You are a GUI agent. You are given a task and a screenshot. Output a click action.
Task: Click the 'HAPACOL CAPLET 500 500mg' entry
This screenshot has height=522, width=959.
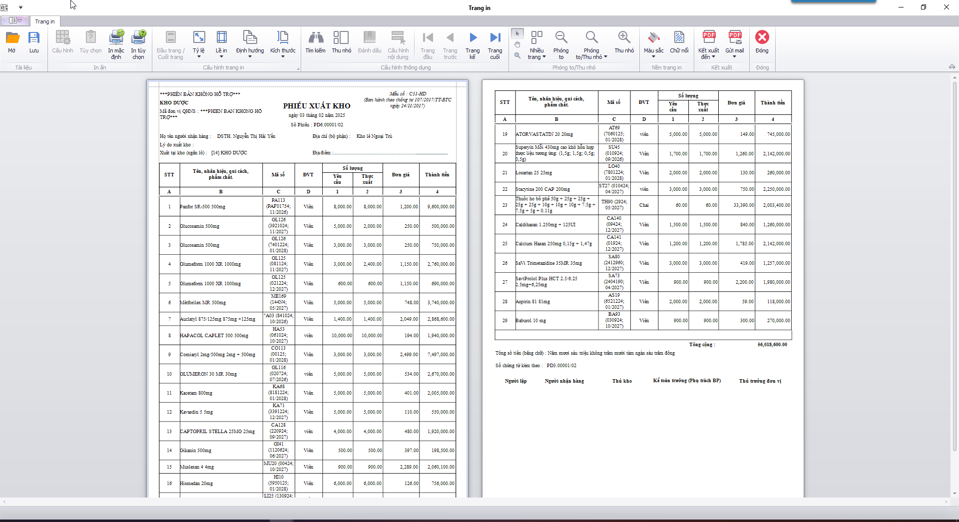214,336
